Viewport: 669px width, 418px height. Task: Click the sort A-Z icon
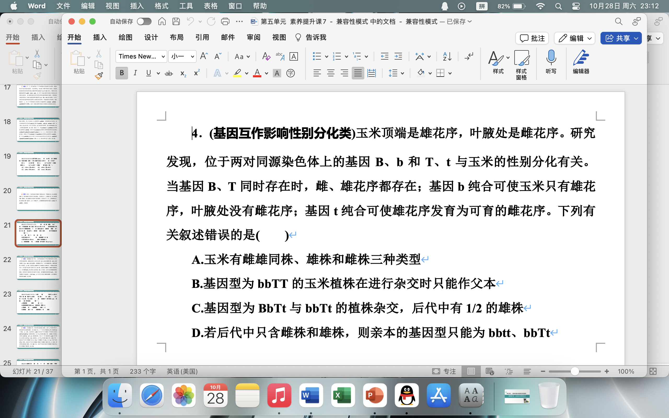click(447, 57)
